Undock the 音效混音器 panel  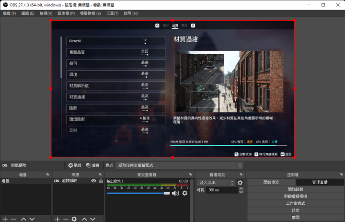tap(190, 175)
